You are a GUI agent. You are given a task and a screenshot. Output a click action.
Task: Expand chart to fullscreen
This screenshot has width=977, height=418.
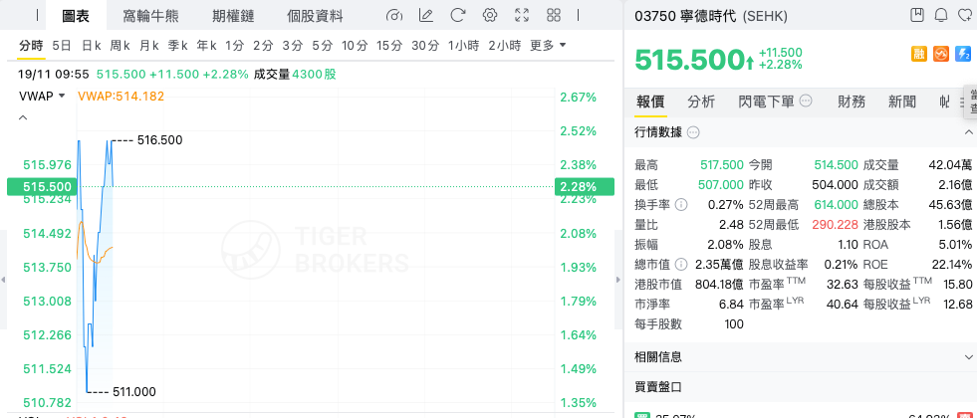coord(521,15)
